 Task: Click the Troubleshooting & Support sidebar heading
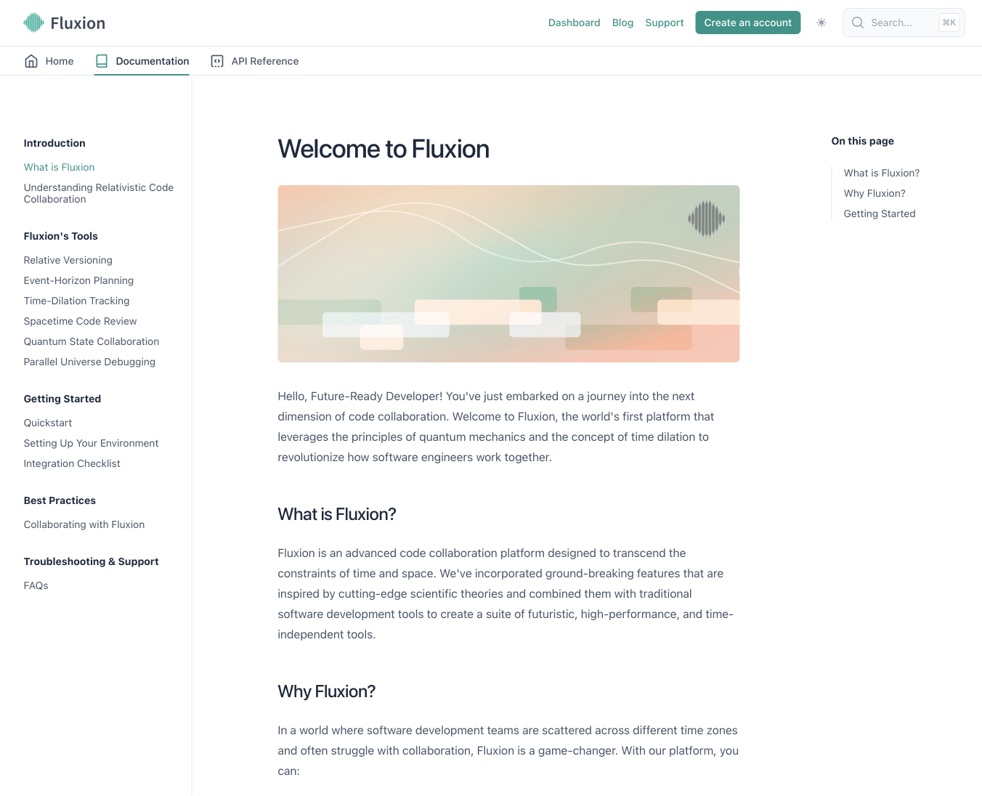[92, 561]
